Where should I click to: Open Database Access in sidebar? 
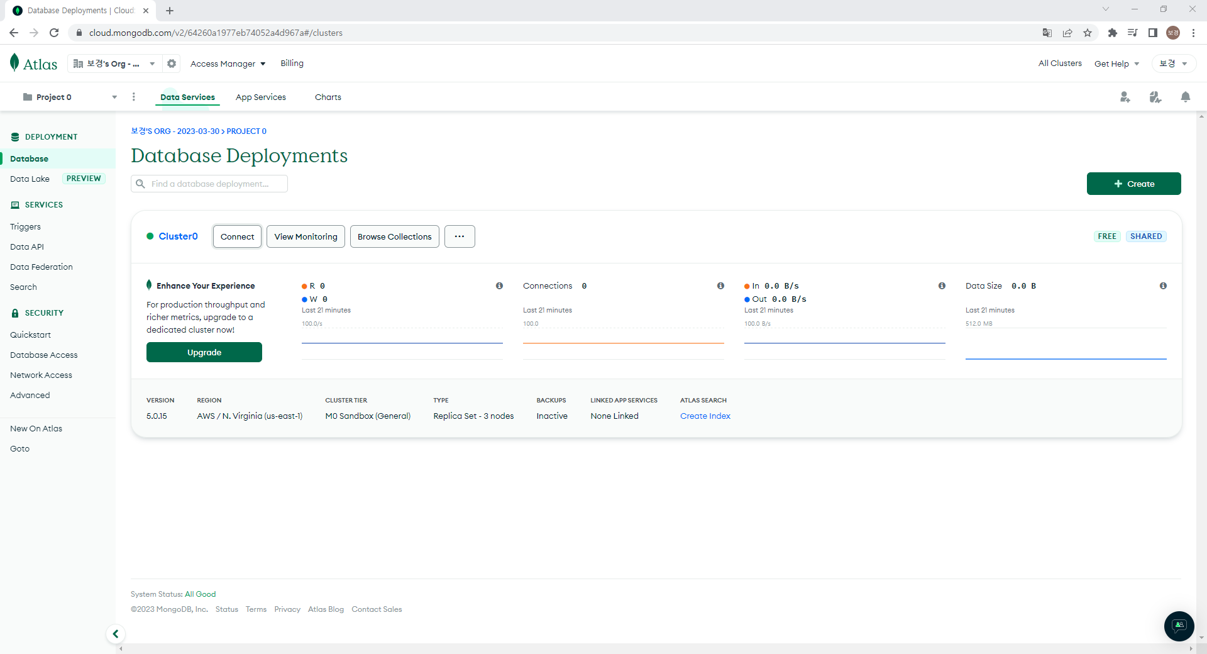click(x=44, y=355)
